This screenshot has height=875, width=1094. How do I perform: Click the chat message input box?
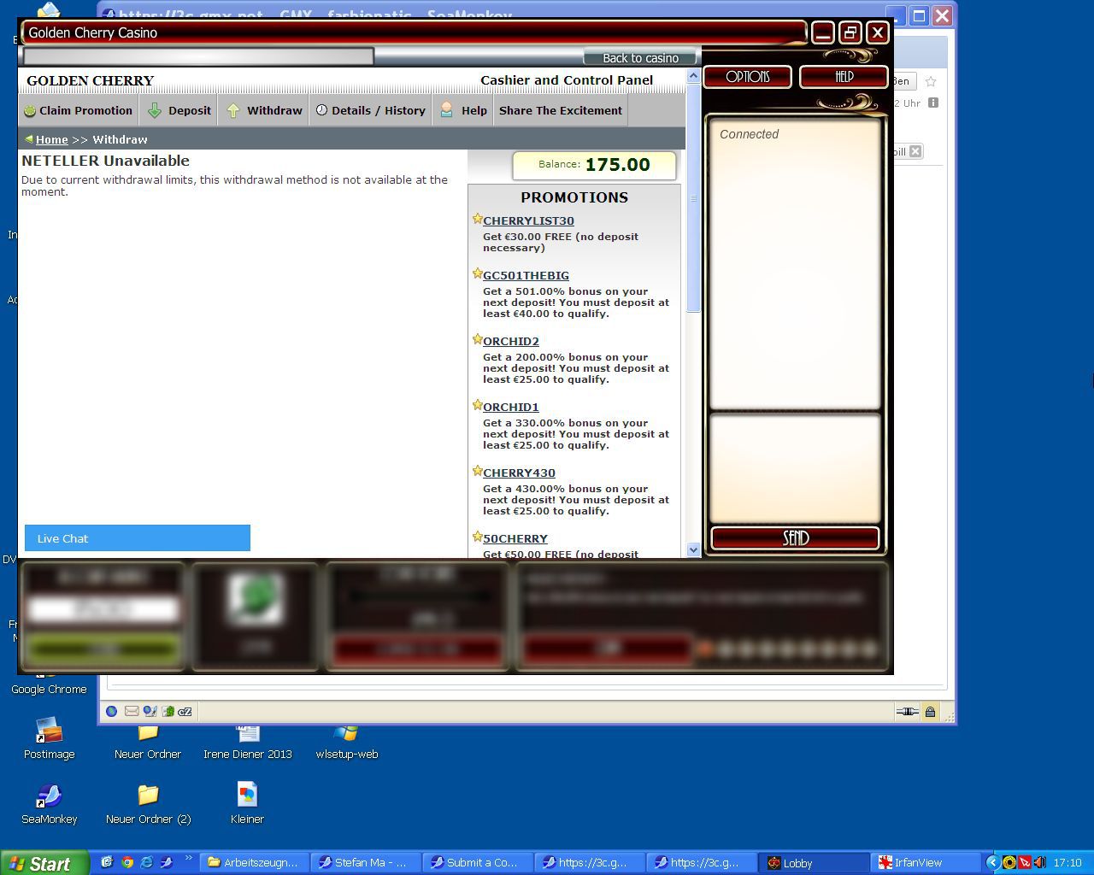[795, 467]
